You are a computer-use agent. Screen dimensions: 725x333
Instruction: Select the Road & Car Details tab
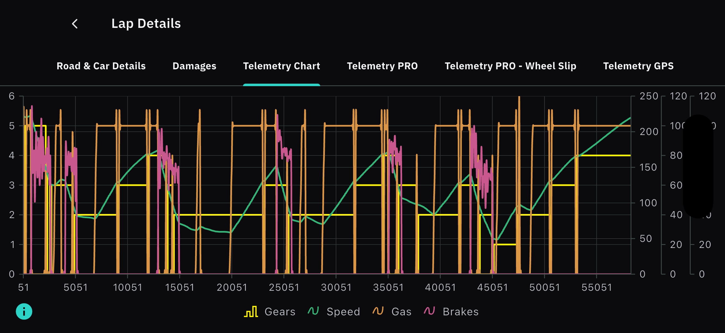click(101, 66)
